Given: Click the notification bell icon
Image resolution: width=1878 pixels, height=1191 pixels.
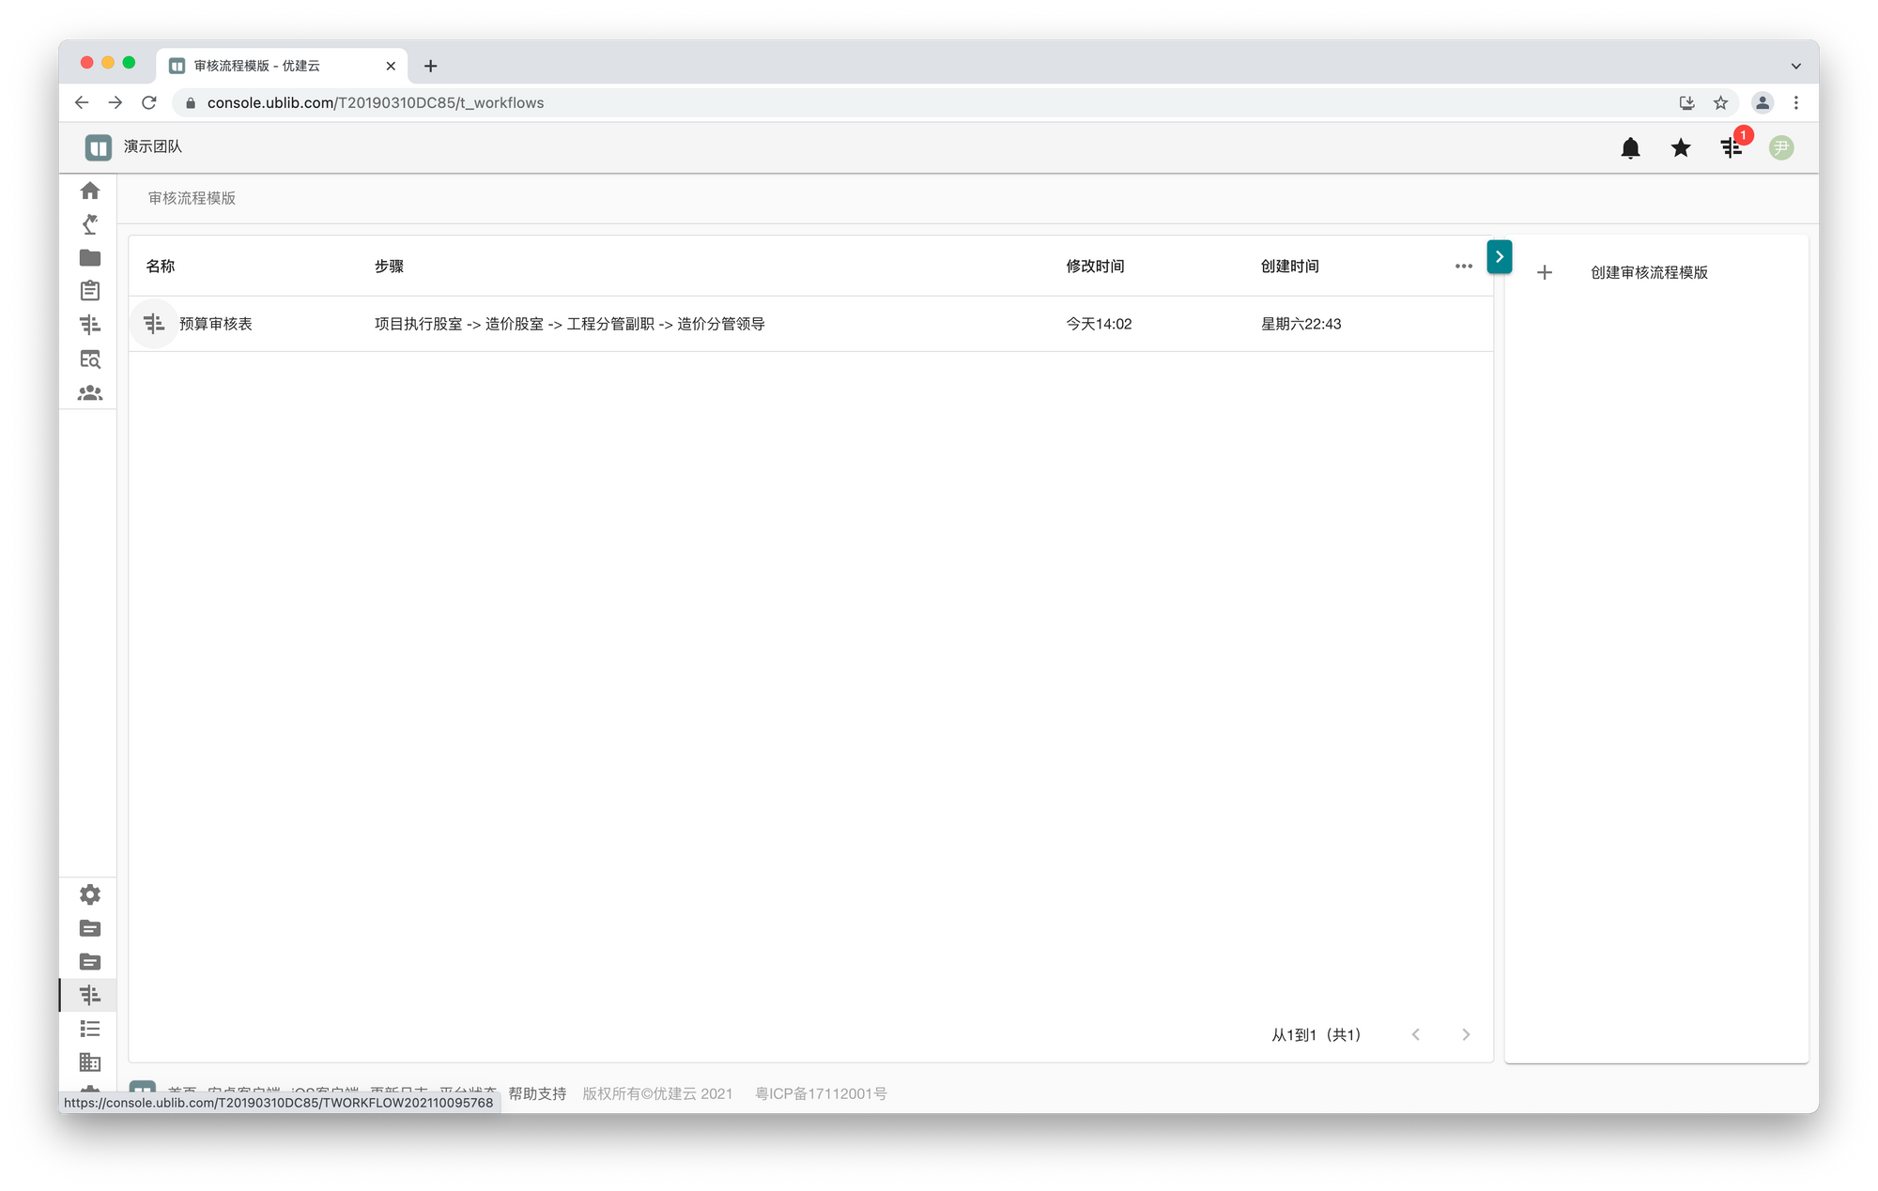Looking at the screenshot, I should point(1630,147).
